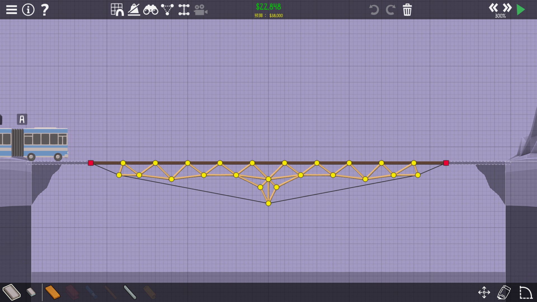
Task: Redo the last undone edit
Action: [x=390, y=10]
